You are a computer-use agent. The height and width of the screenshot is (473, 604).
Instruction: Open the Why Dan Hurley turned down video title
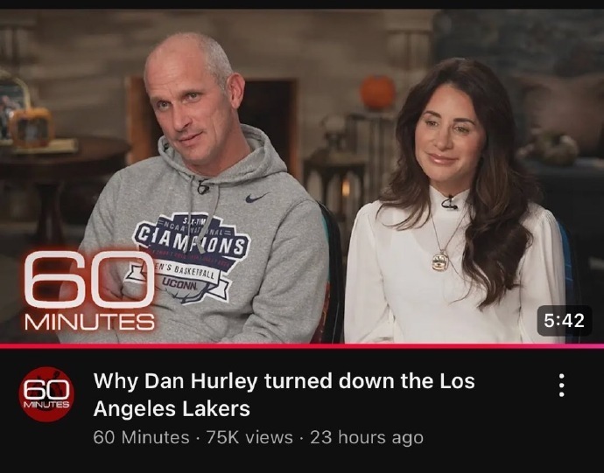(x=284, y=394)
